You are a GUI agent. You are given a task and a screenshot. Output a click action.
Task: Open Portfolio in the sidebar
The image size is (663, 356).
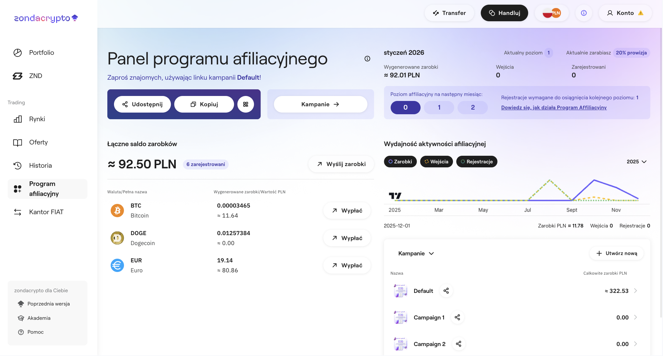tap(41, 53)
